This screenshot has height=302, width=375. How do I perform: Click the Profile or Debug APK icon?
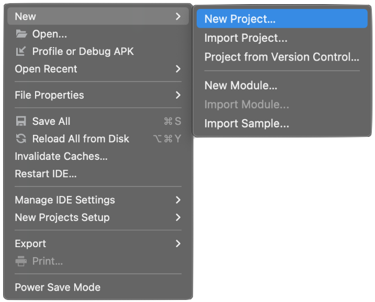21,51
